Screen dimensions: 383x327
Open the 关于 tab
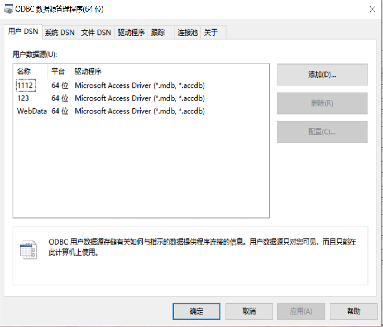(x=213, y=32)
